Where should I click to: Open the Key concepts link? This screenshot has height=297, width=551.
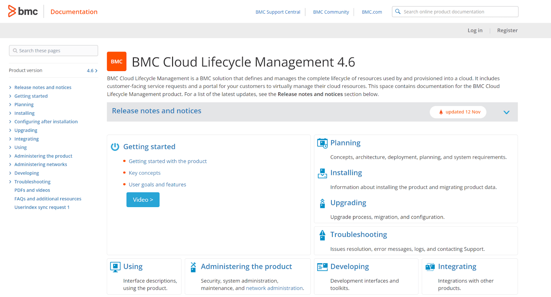[x=145, y=173]
